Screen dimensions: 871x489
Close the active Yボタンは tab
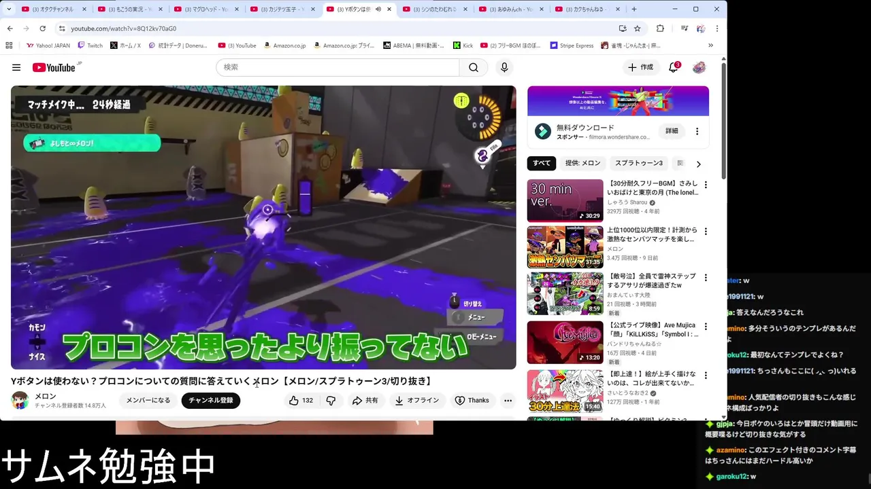[x=390, y=10]
